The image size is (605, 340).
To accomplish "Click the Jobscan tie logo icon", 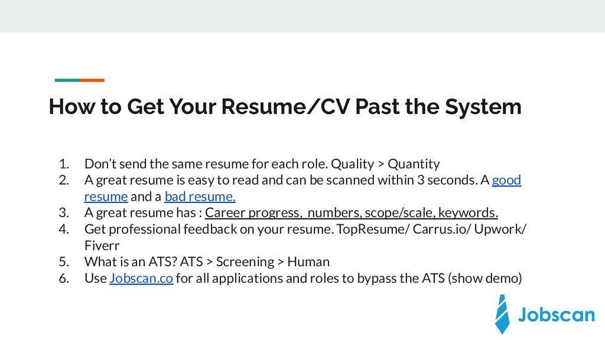I will pyautogui.click(x=502, y=314).
